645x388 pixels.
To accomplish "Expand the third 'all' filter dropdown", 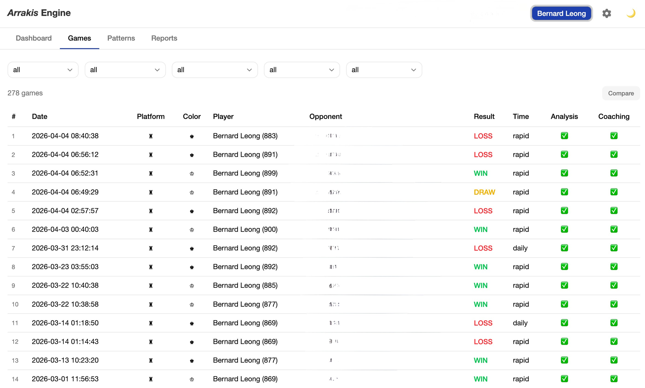I will (214, 70).
